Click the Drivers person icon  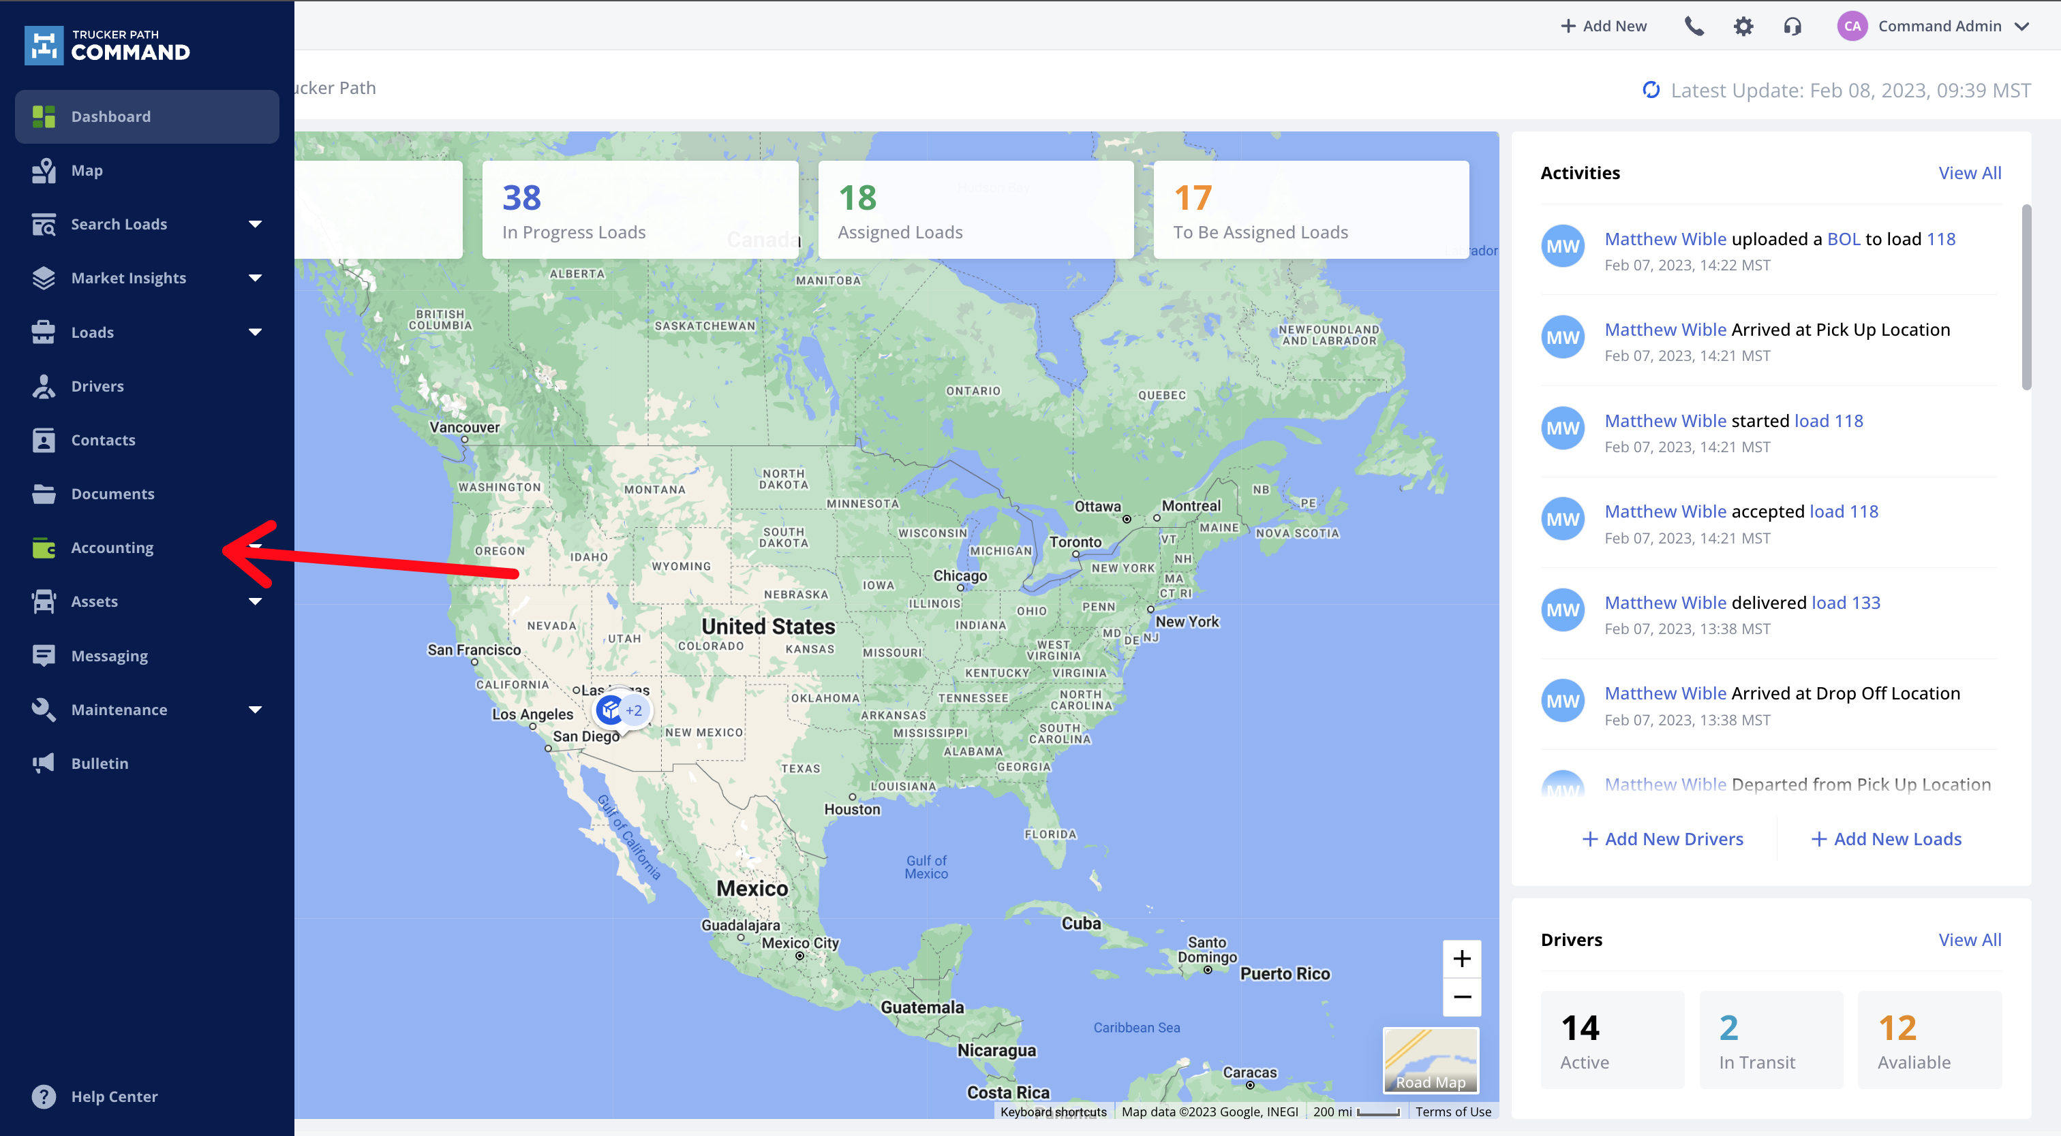[x=44, y=386]
